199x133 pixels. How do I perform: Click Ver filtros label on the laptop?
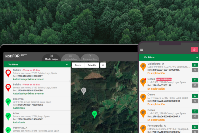point(13,65)
